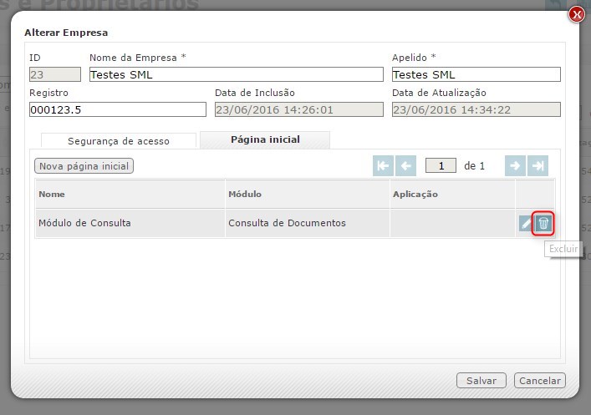591x415 pixels.
Task: Click the Salvar button
Action: point(481,380)
